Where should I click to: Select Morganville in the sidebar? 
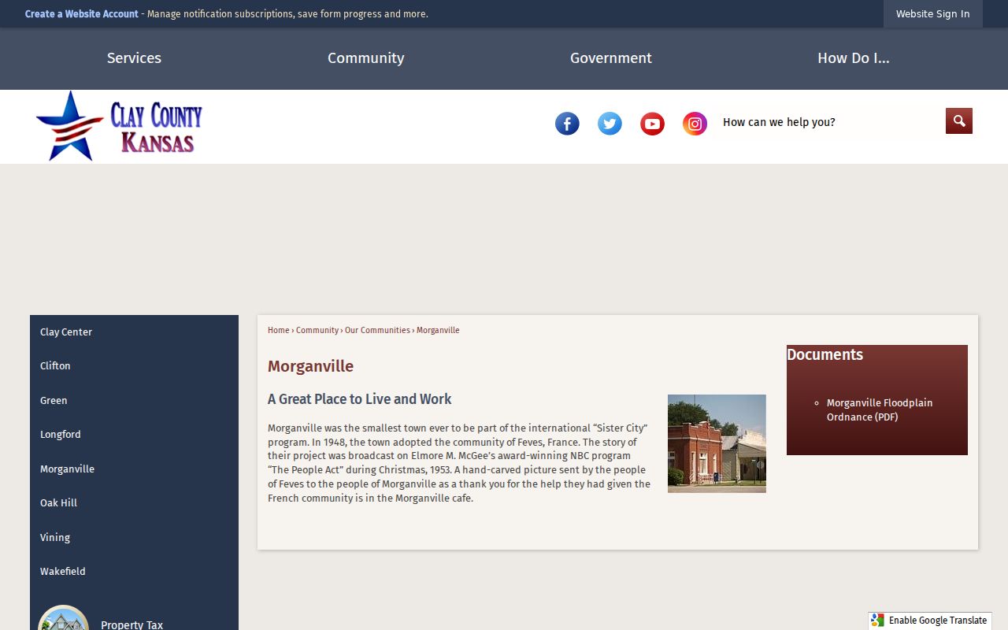pyautogui.click(x=134, y=469)
